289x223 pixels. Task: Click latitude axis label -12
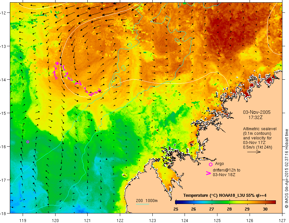tap(3, 13)
